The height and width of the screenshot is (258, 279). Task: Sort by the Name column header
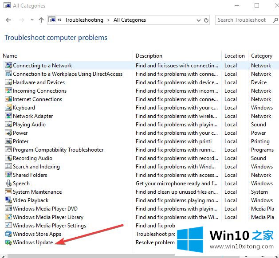tap(10, 56)
